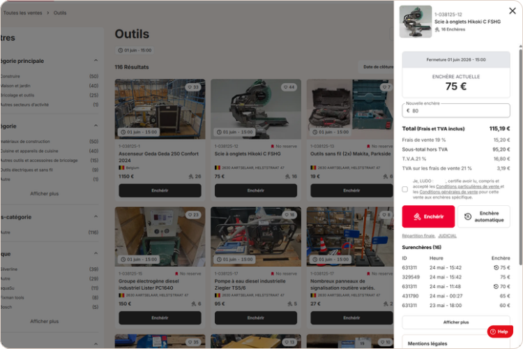Click the help question mark icon
The width and height of the screenshot is (523, 349).
(493, 332)
